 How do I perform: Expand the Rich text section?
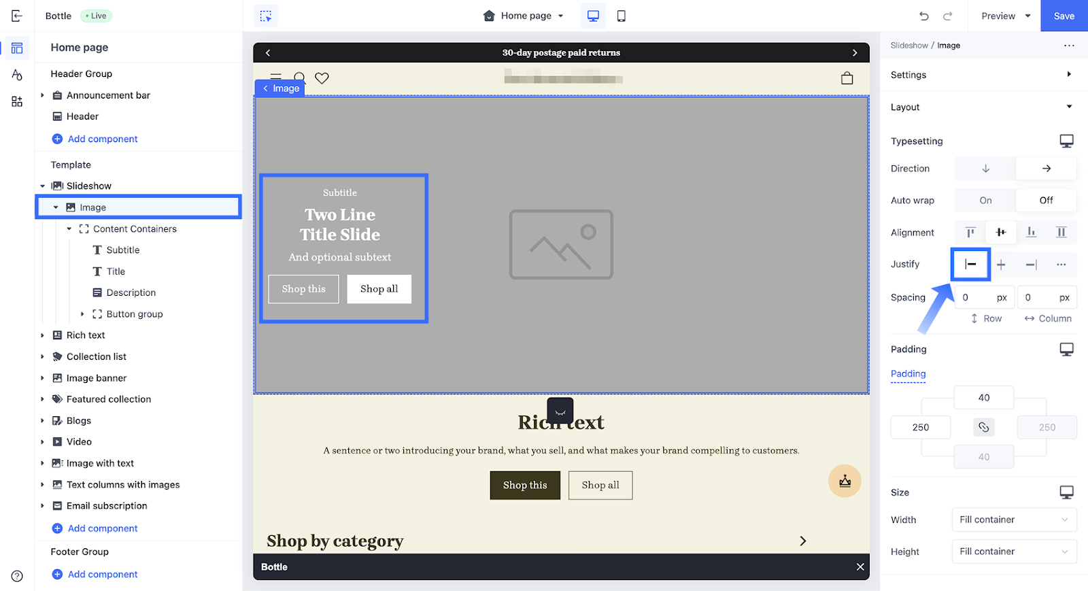click(42, 335)
